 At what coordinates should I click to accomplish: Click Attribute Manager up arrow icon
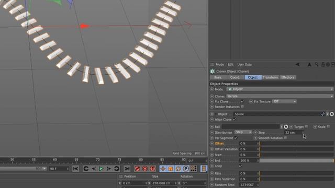(309, 64)
